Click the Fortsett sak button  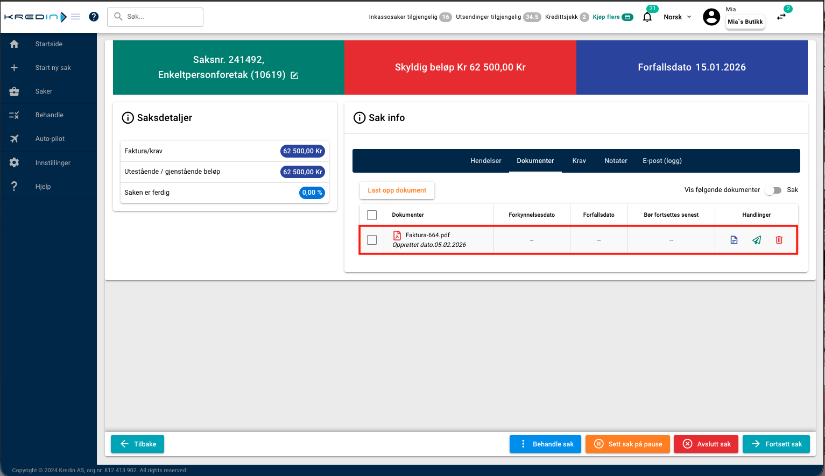click(x=776, y=444)
